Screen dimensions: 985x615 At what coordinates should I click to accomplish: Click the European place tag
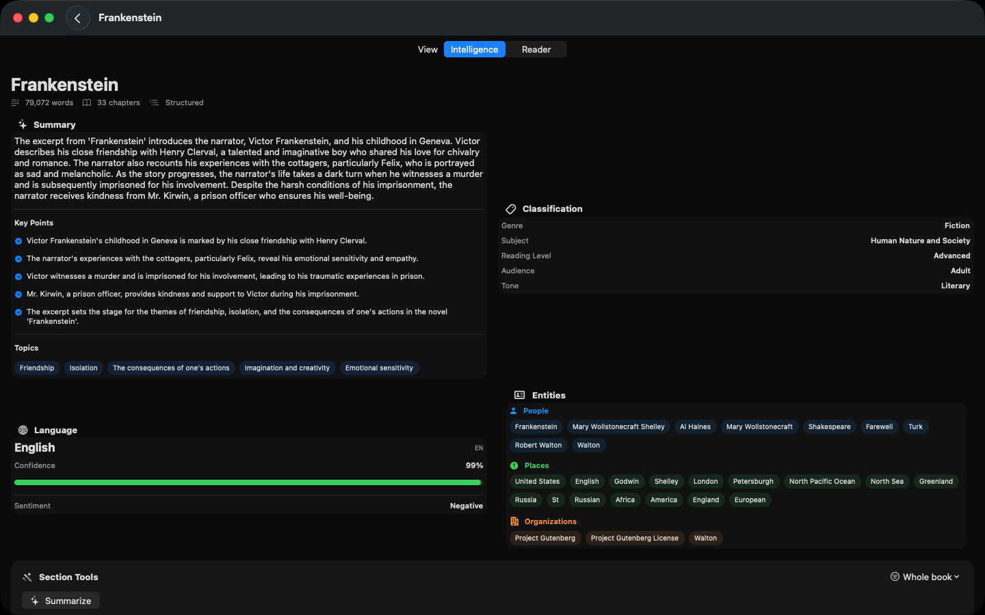coord(750,500)
